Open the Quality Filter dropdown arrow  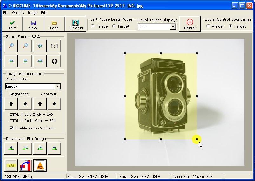tap(57, 87)
